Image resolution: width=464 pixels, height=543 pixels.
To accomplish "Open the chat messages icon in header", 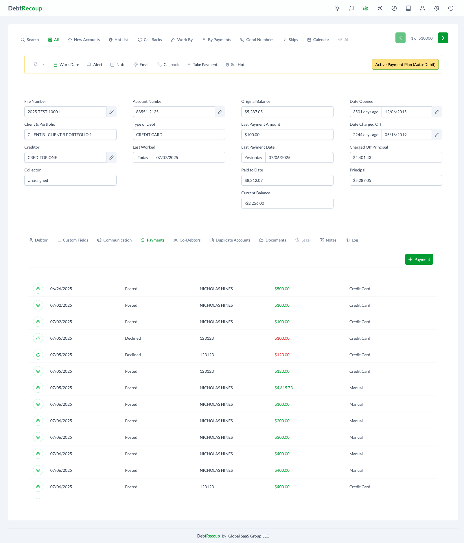I will click(351, 8).
